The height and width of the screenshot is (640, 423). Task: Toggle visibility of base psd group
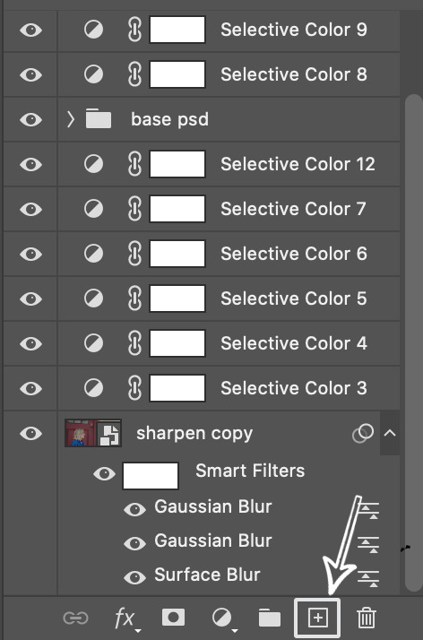31,119
